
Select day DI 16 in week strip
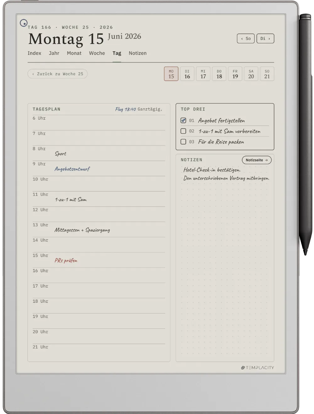(x=187, y=74)
